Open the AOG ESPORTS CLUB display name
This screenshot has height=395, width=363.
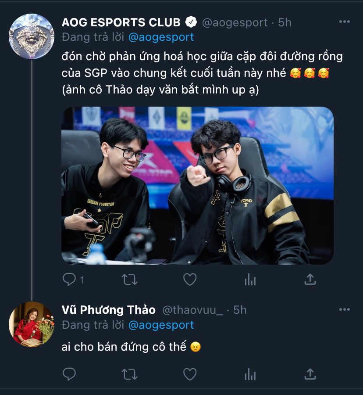pos(121,22)
